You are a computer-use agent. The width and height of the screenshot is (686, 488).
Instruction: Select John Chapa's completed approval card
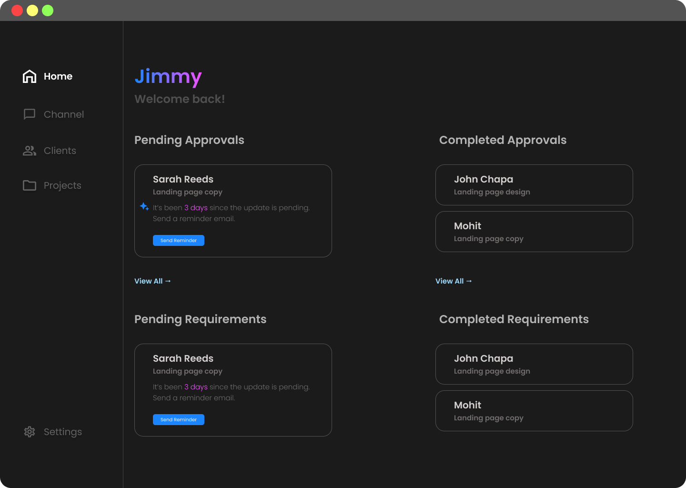point(534,185)
